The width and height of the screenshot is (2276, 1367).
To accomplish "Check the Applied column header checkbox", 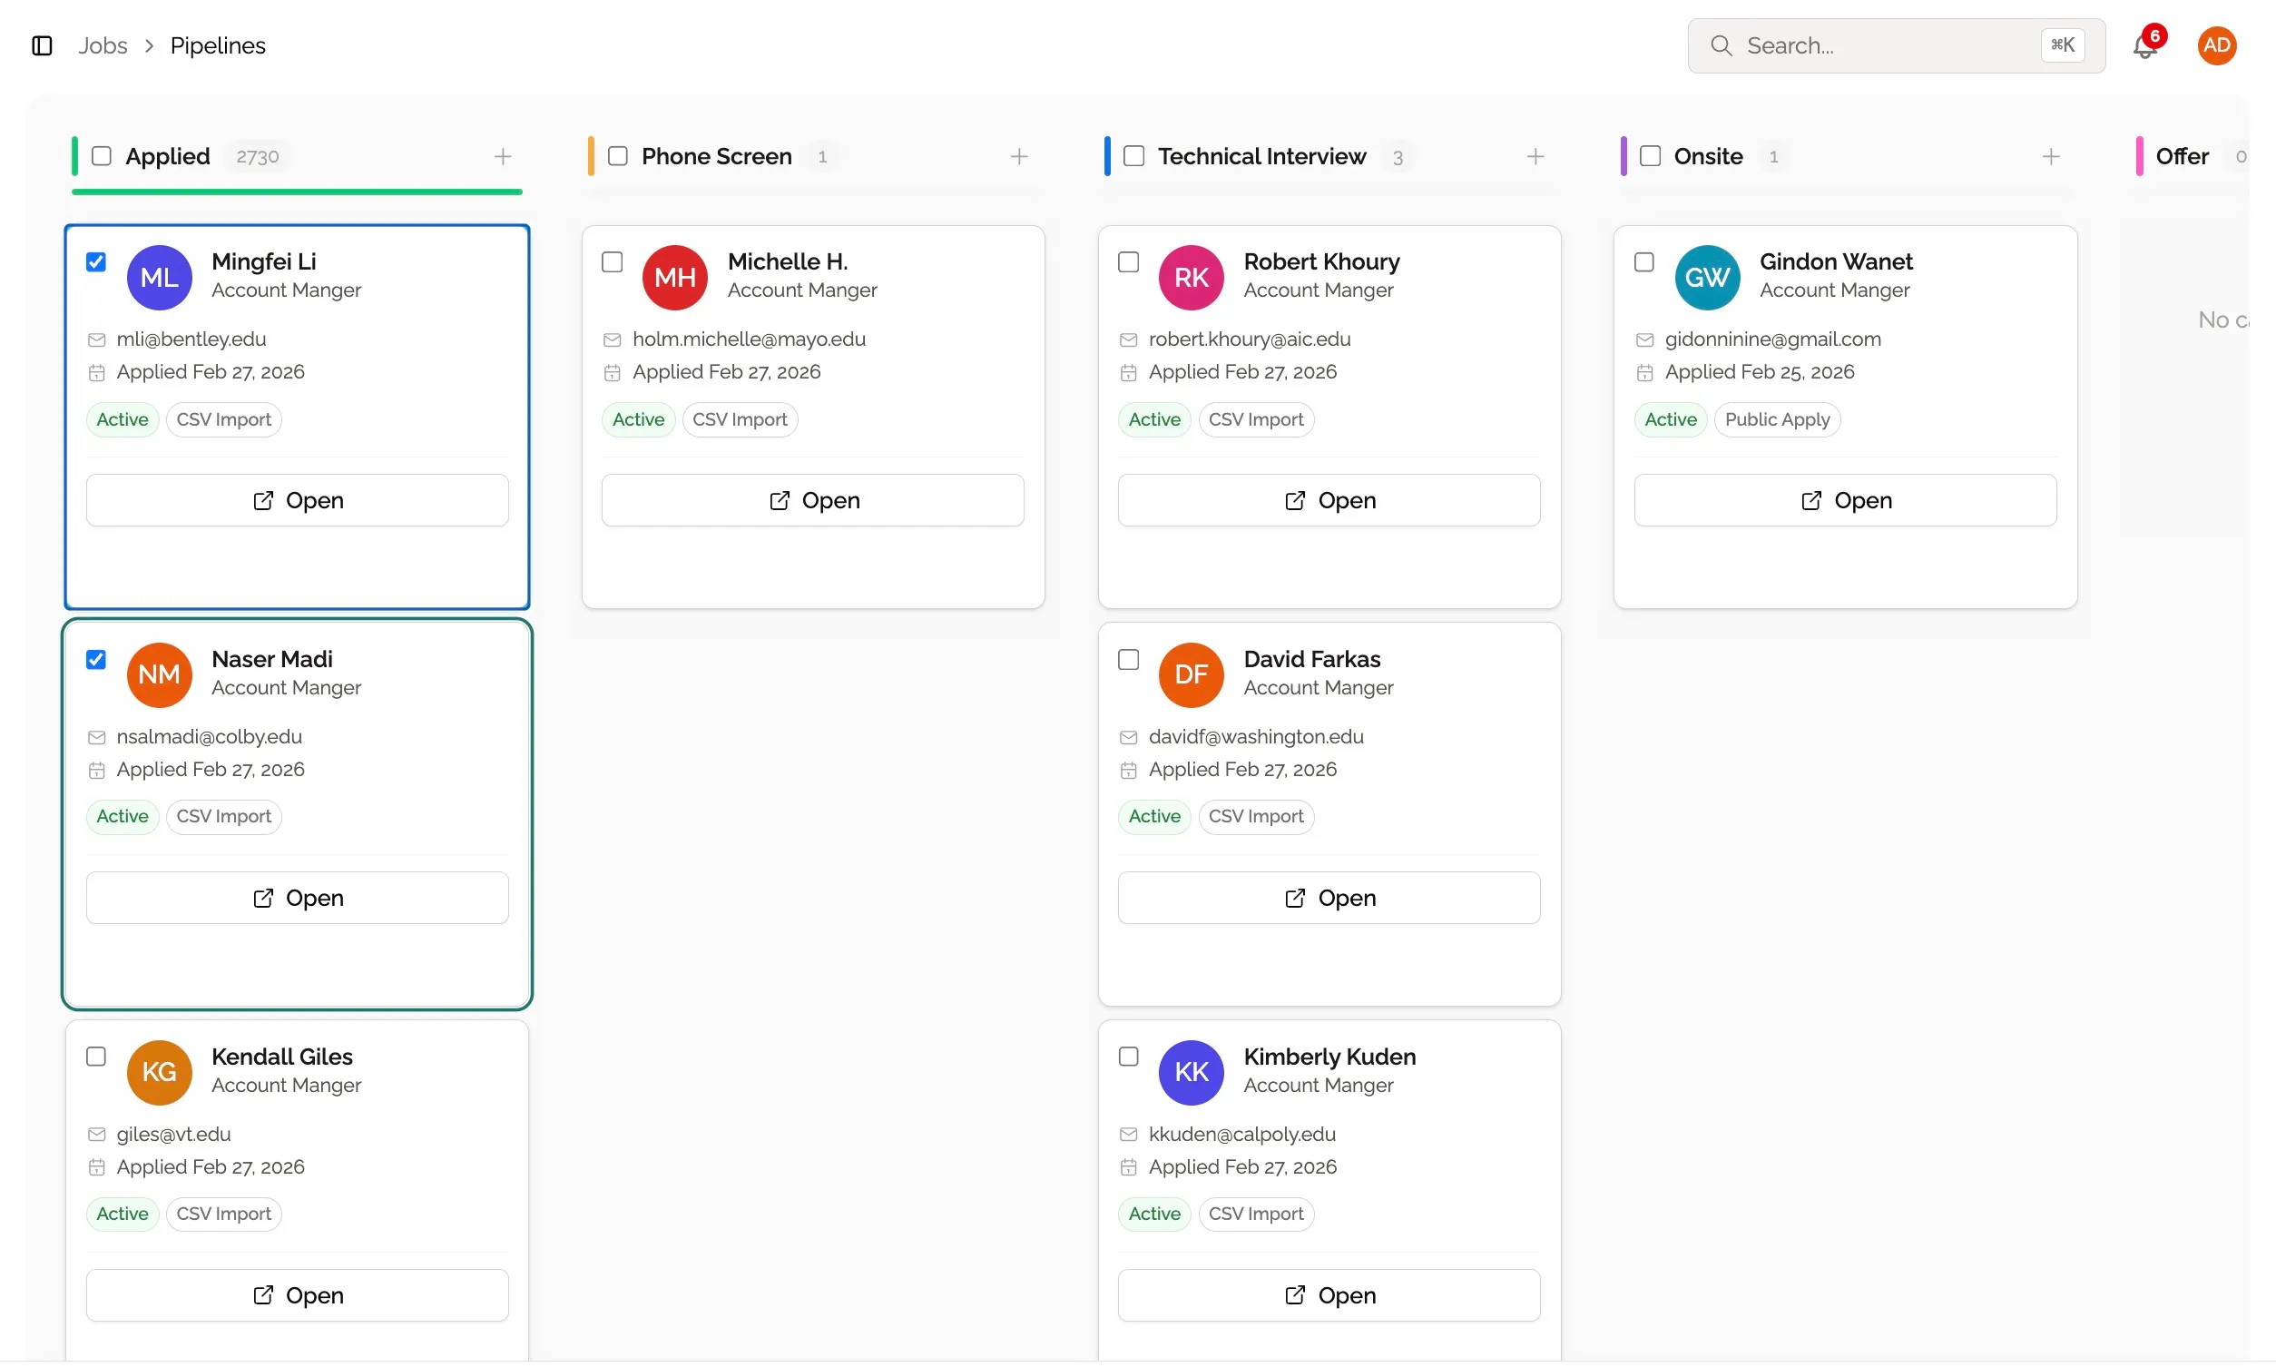I will click(x=103, y=156).
